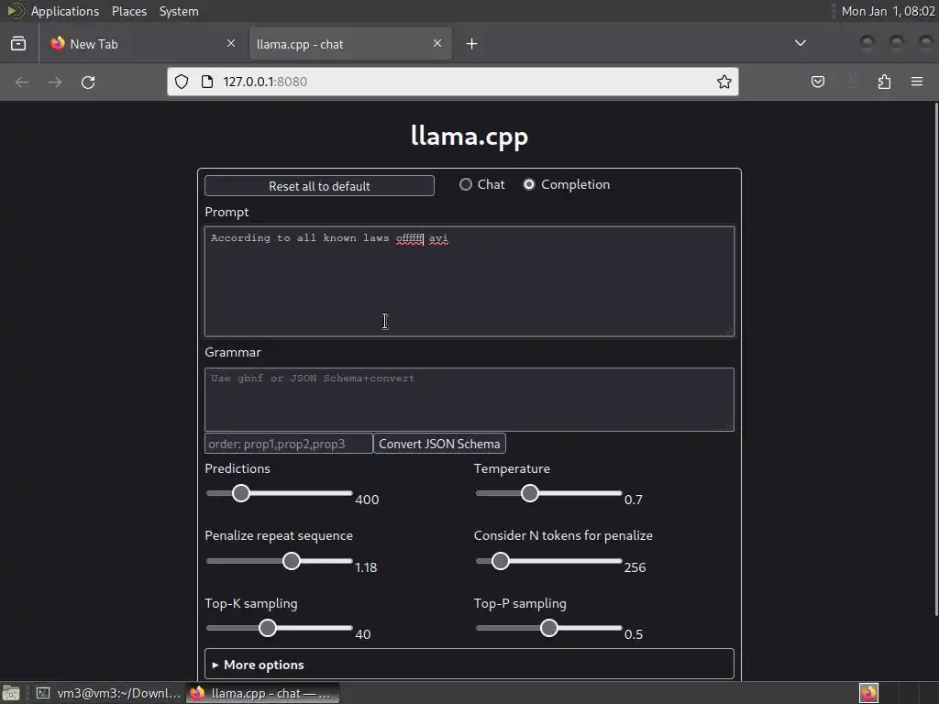Switch to the llama.cpp - chat tab
The image size is (939, 704).
[x=350, y=44]
